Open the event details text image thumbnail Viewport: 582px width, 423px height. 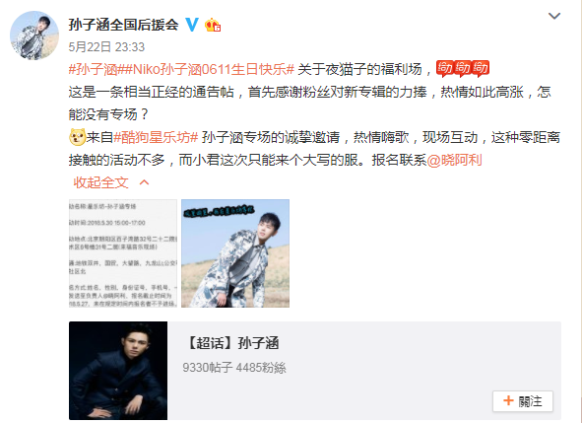coord(123,253)
